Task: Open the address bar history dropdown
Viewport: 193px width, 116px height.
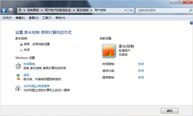Action: (125, 10)
